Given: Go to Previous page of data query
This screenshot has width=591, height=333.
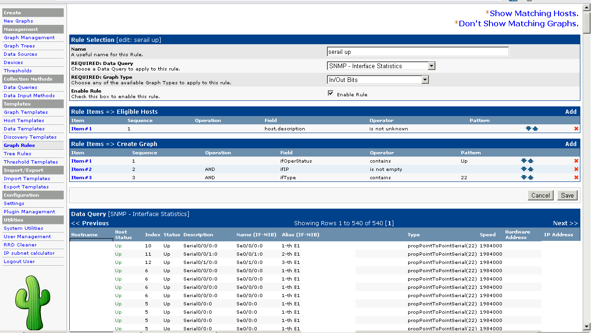Looking at the screenshot, I should 90,223.
